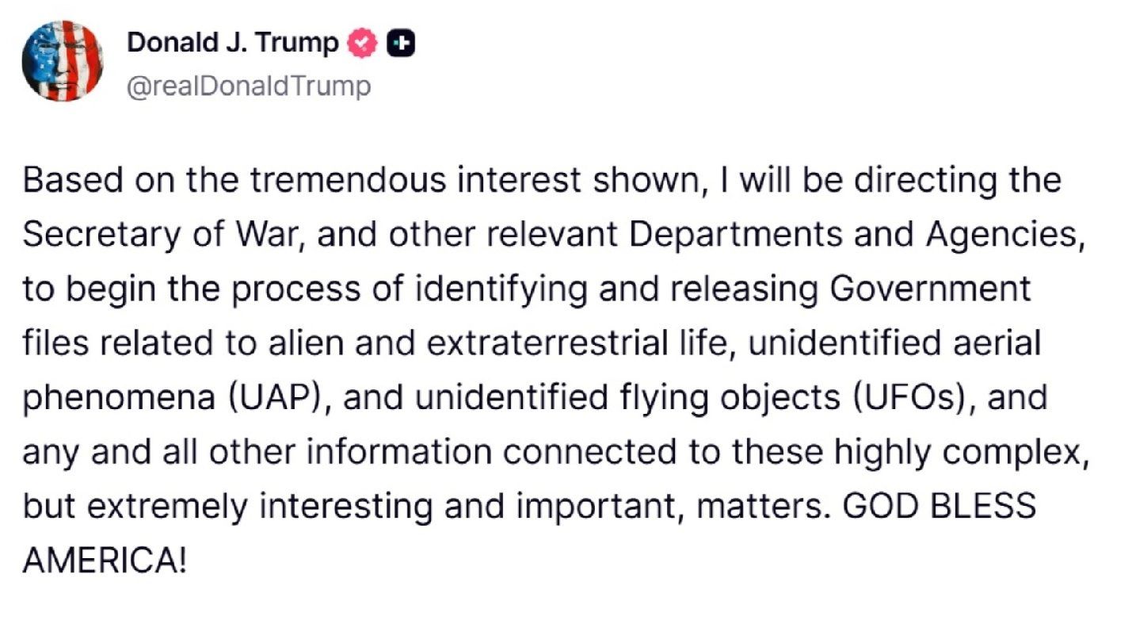
Task: Open the Donald J. Trump display name
Action: coord(232,44)
